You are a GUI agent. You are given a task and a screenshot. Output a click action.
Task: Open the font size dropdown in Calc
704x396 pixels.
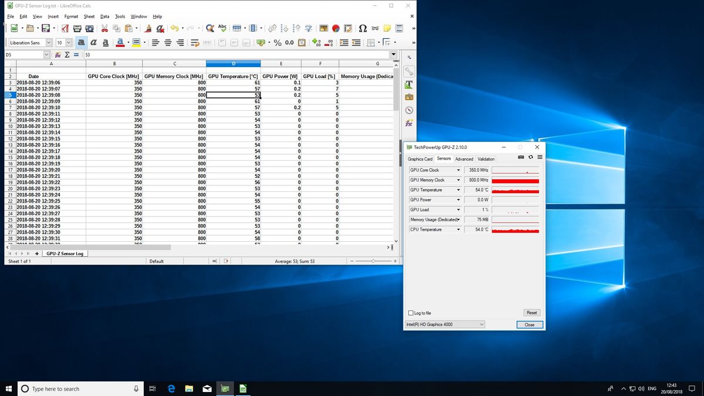point(69,42)
